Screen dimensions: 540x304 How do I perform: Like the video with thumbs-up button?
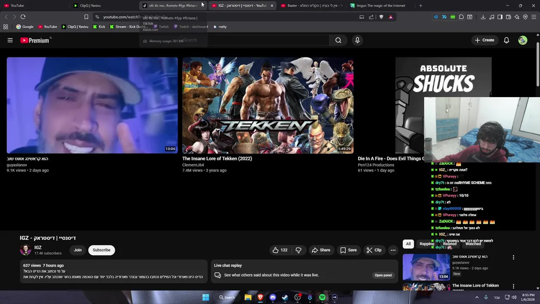click(x=280, y=250)
